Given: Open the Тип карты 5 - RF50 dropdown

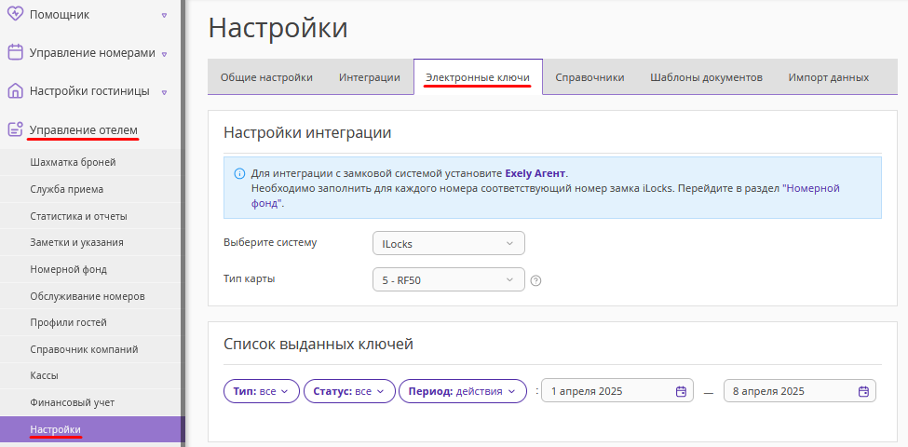Looking at the screenshot, I should tap(449, 279).
